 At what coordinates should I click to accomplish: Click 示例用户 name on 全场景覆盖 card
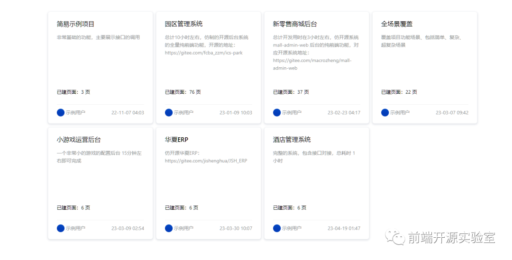(400, 113)
